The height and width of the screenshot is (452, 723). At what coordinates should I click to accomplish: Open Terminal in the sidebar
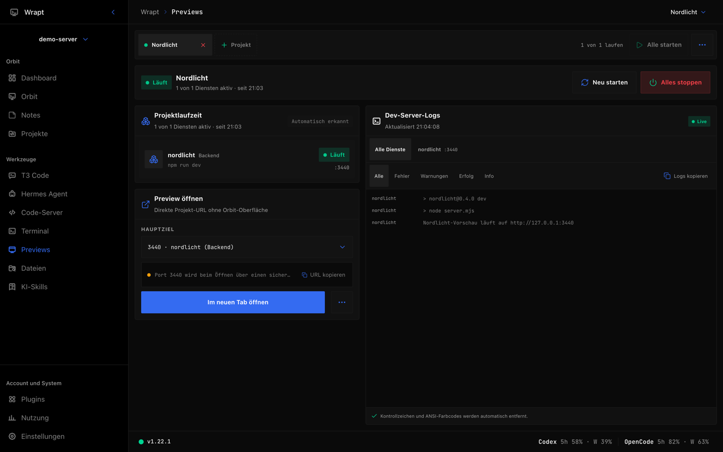(64, 231)
